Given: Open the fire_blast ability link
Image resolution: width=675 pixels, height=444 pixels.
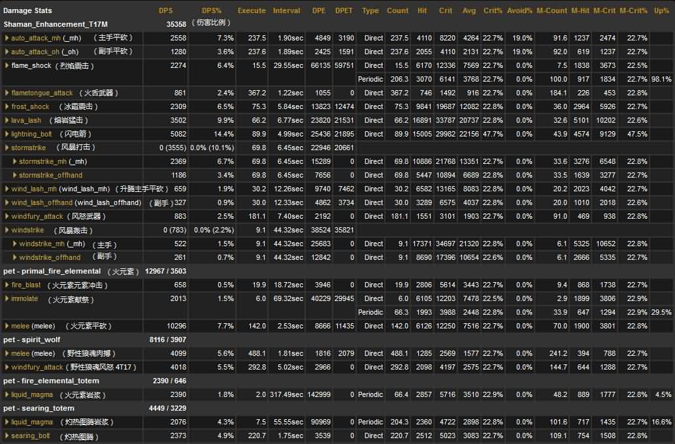Looking at the screenshot, I should pos(26,285).
